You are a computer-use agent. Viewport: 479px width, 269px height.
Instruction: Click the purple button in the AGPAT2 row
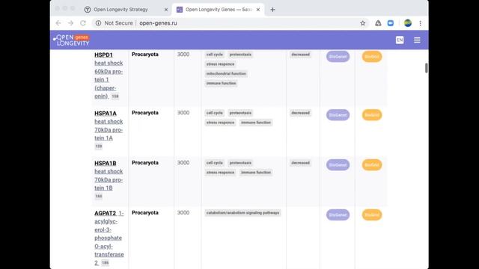(x=338, y=214)
